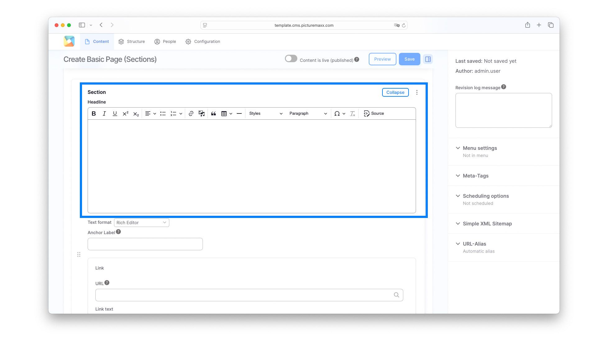Toggle bold formatting in the Headline editor
Viewport: 608px width, 342px height.
(94, 113)
